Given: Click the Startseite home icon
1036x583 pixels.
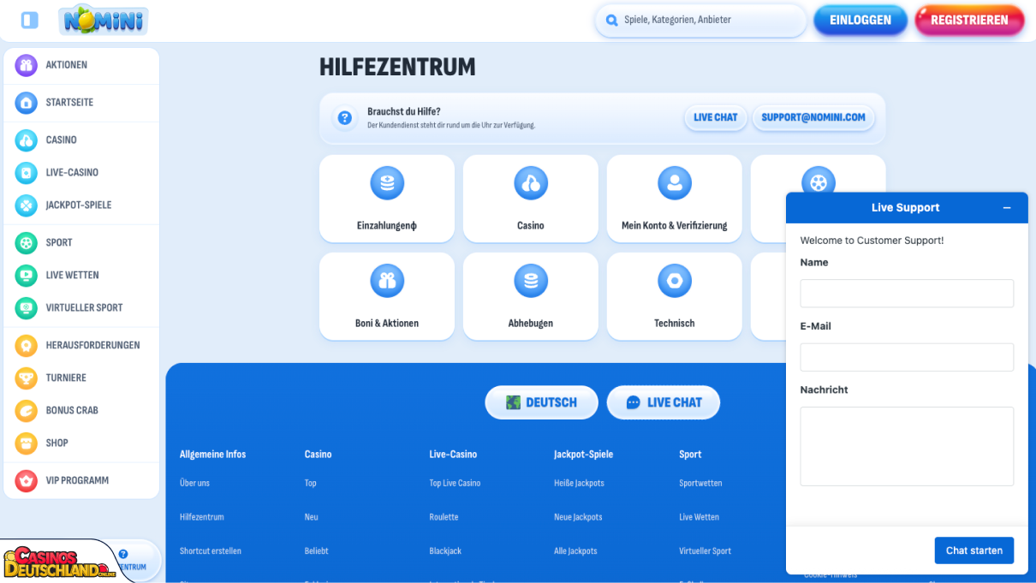Looking at the screenshot, I should [27, 103].
